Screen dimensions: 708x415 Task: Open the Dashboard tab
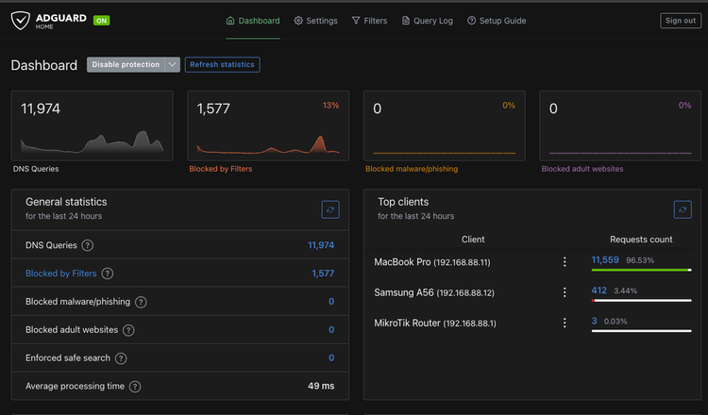(253, 21)
